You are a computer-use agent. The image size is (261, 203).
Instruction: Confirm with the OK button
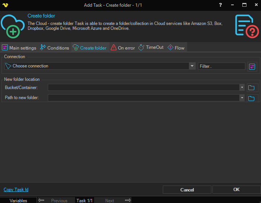pyautogui.click(x=236, y=190)
